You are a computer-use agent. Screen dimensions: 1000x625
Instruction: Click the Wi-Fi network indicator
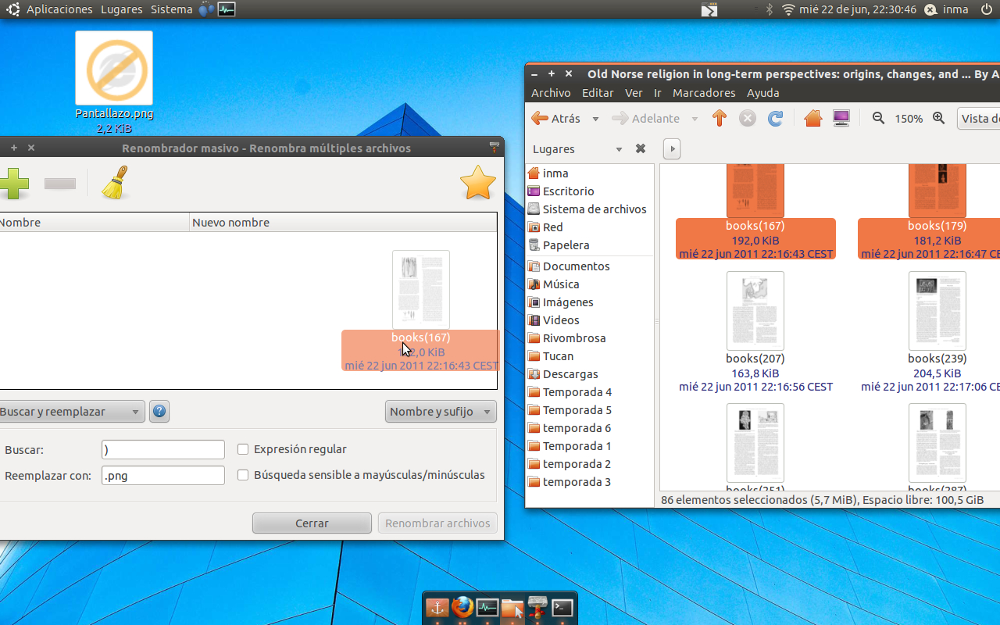tap(788, 9)
